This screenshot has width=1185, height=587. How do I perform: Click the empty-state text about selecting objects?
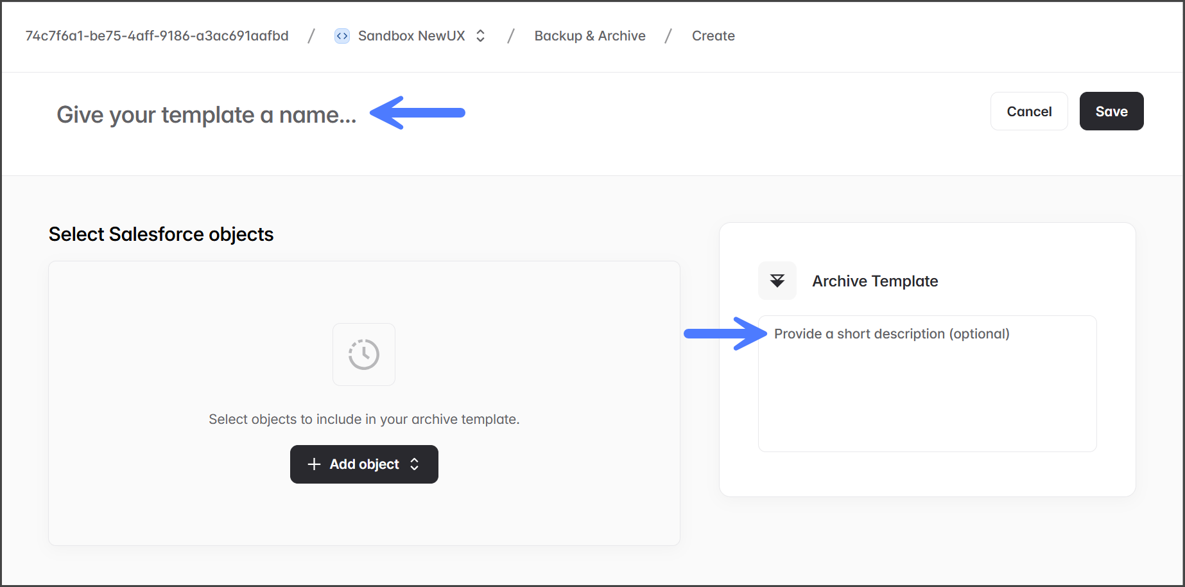click(x=364, y=419)
